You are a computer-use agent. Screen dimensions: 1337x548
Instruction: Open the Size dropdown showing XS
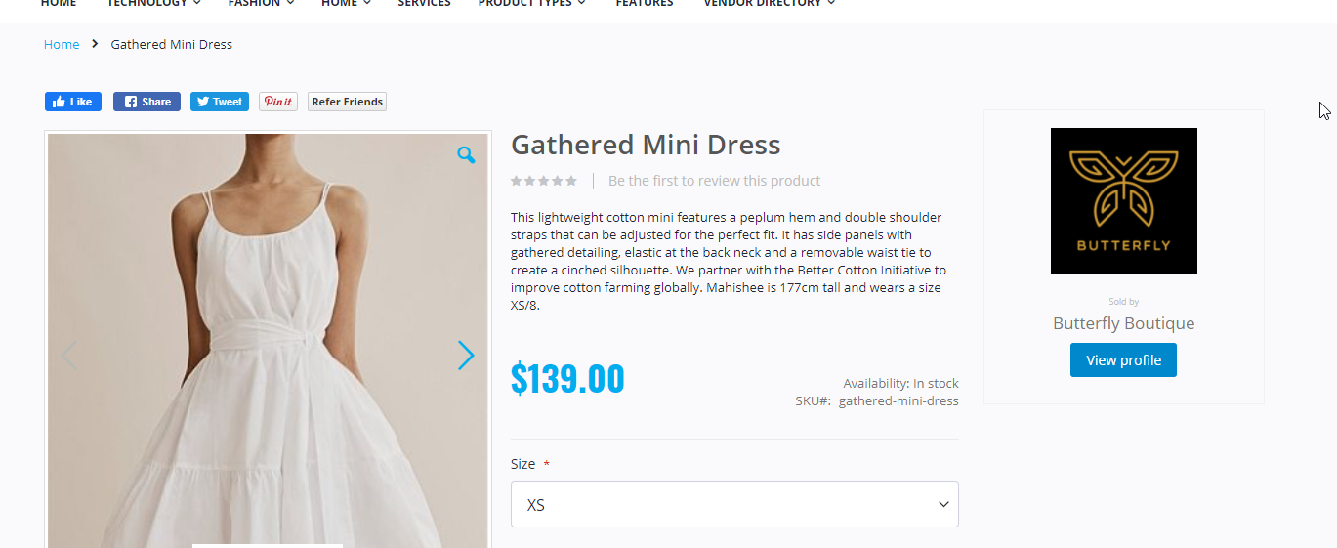734,504
